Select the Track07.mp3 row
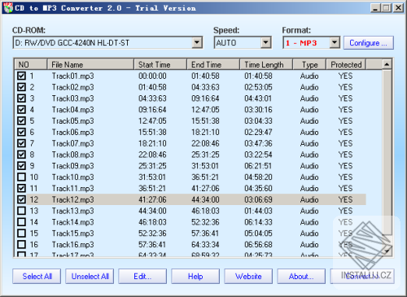Image resolution: width=407 pixels, height=297 pixels. 190,143
